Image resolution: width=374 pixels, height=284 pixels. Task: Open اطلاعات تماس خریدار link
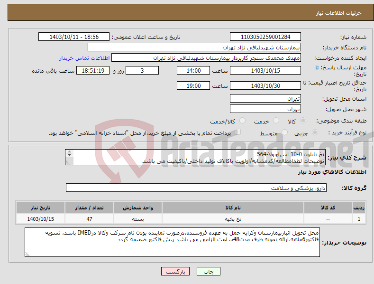(x=84, y=58)
